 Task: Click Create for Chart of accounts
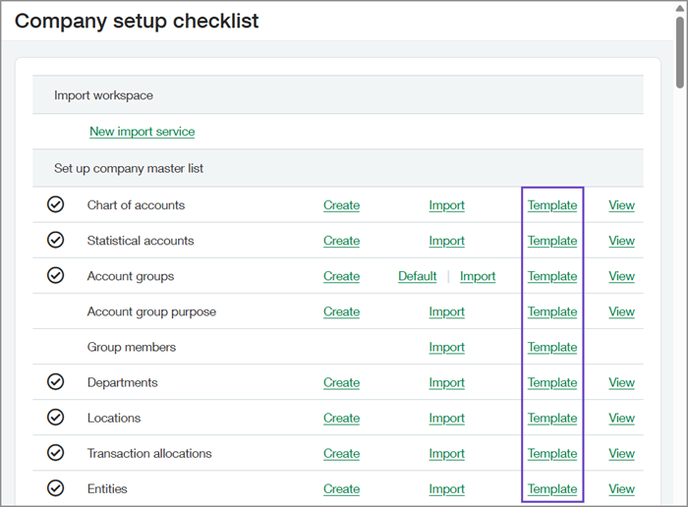point(341,205)
